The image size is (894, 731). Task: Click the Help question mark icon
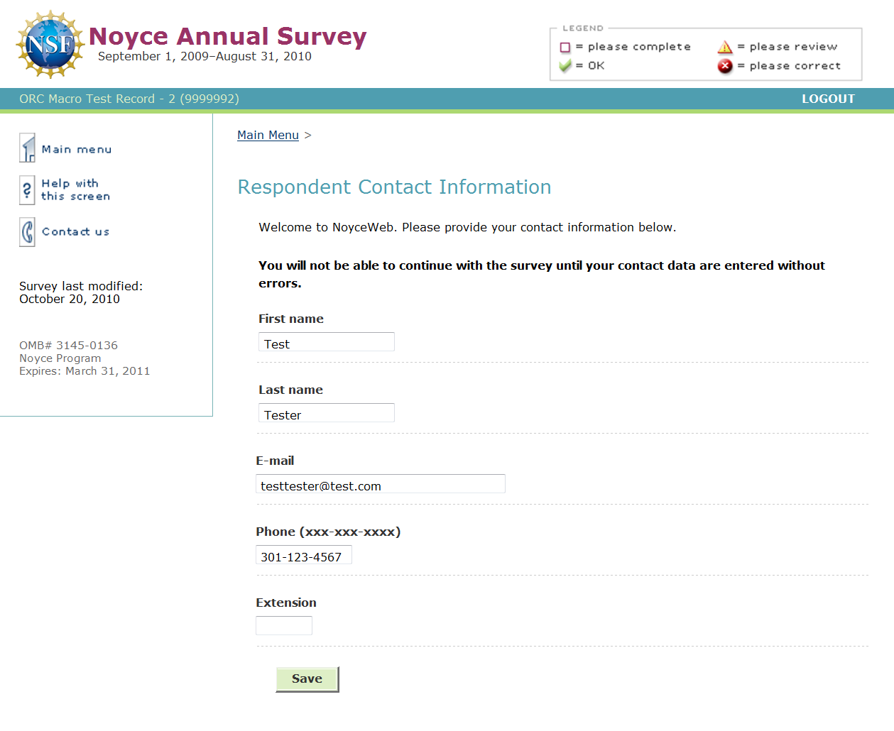[x=27, y=190]
